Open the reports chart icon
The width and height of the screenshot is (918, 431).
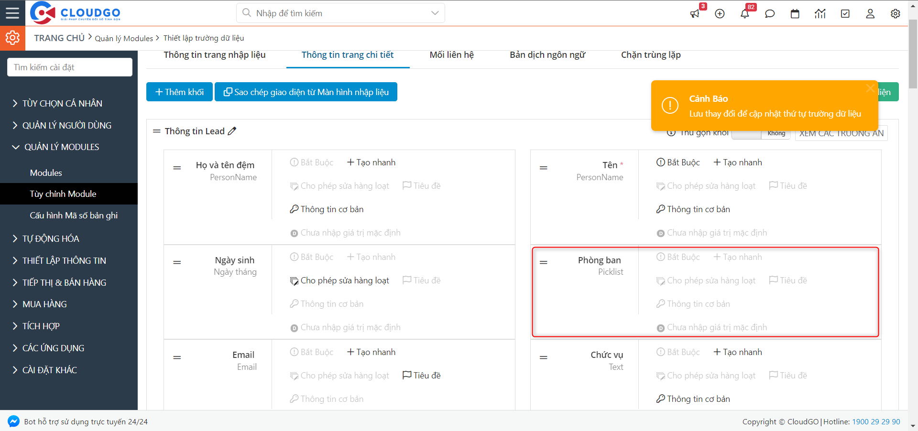click(x=820, y=14)
